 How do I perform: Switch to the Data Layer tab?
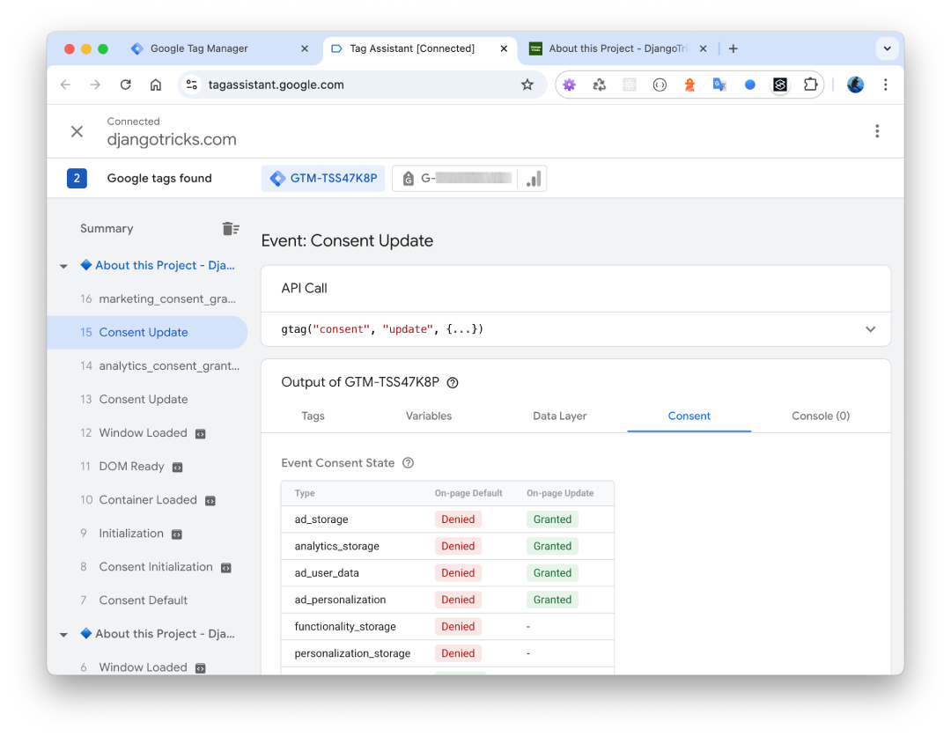(x=560, y=416)
